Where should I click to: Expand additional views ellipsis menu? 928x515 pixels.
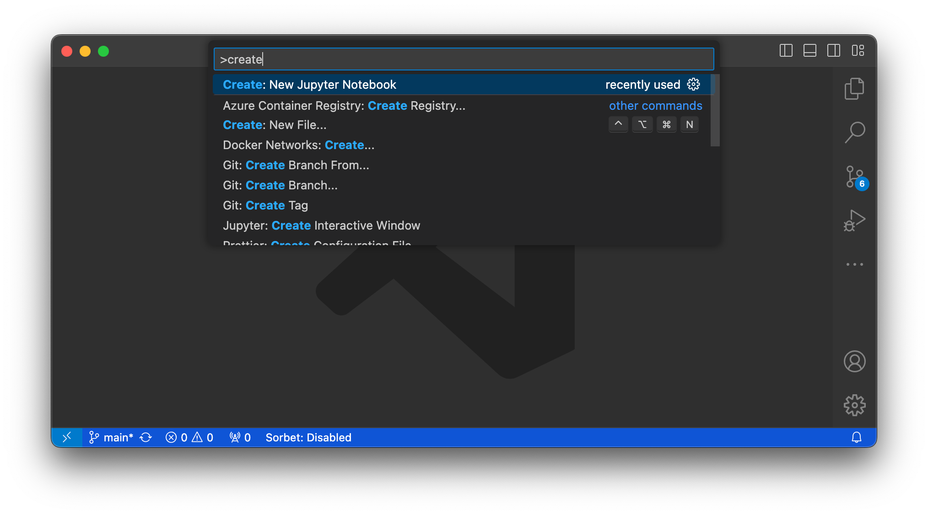pos(854,264)
